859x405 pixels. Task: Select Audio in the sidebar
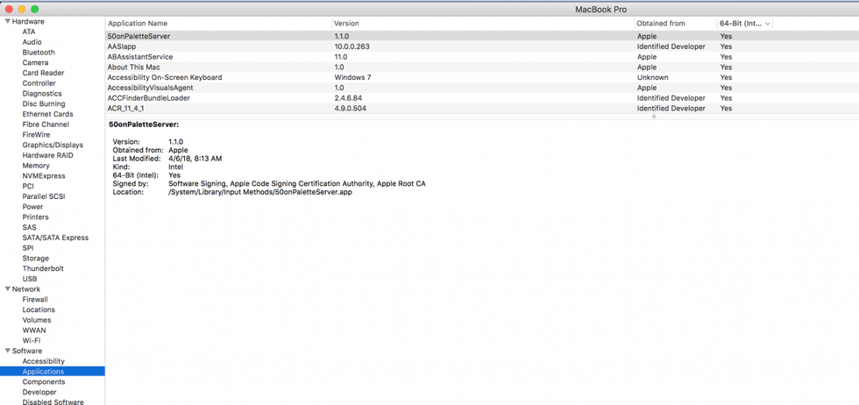pos(32,42)
